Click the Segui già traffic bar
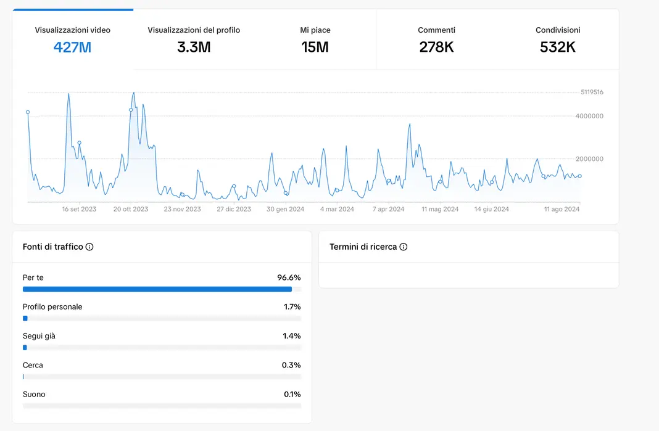The width and height of the screenshot is (659, 431). [x=162, y=348]
